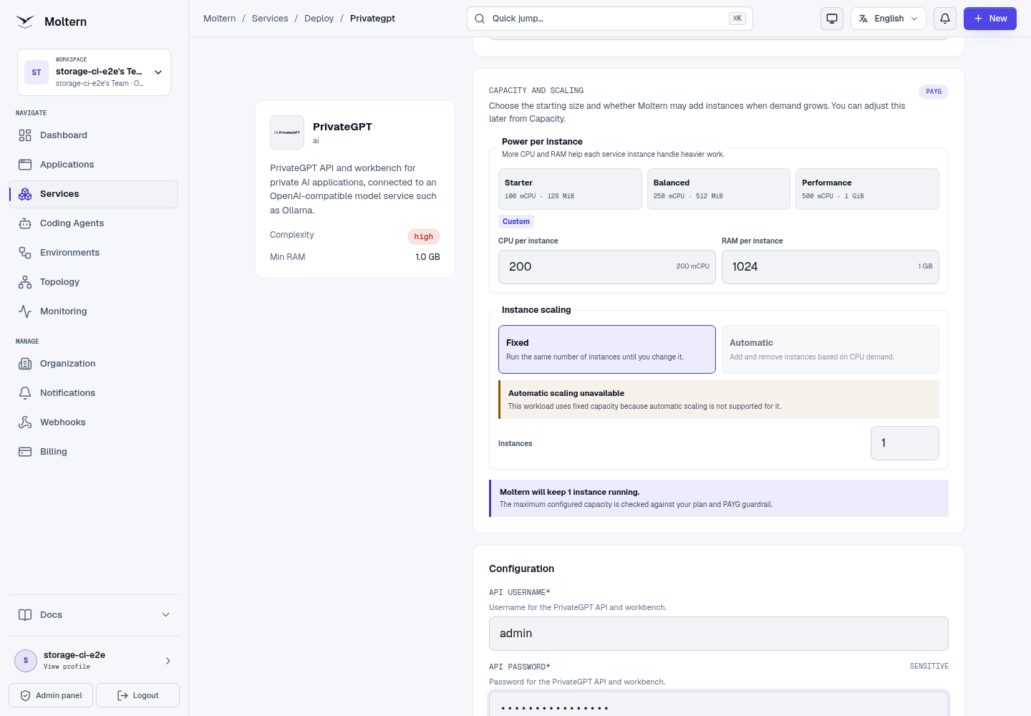Open Organization building icon
Viewport: 1031px width, 716px height.
tap(25, 364)
